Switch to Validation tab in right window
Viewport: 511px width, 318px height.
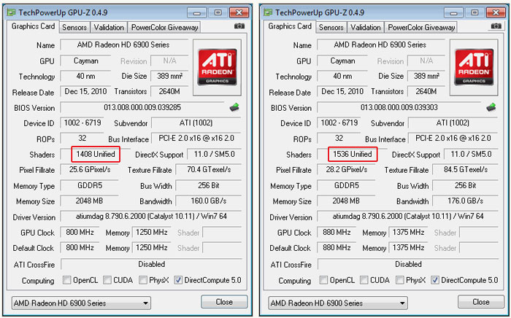366,28
